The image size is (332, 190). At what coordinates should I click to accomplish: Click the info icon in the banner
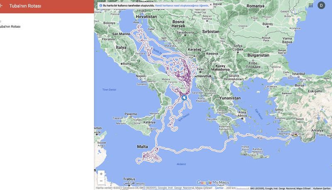click(101, 5)
